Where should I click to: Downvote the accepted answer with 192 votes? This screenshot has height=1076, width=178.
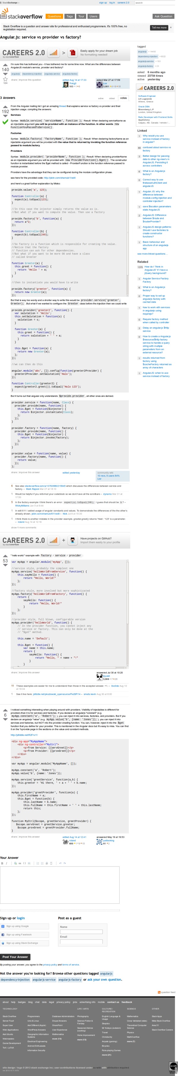(5, 116)
